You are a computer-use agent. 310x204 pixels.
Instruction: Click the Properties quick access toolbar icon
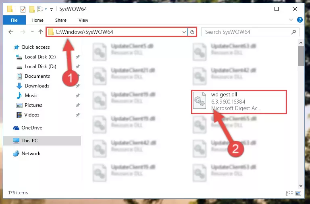(23, 9)
